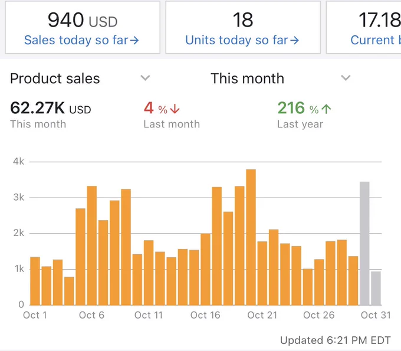Open Units today so far link

coord(242,40)
